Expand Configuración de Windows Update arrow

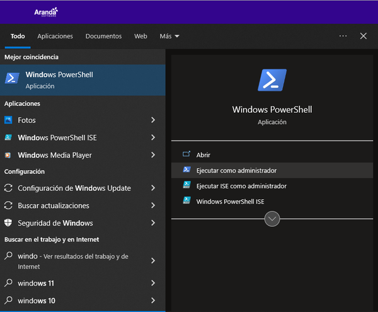[153, 188]
